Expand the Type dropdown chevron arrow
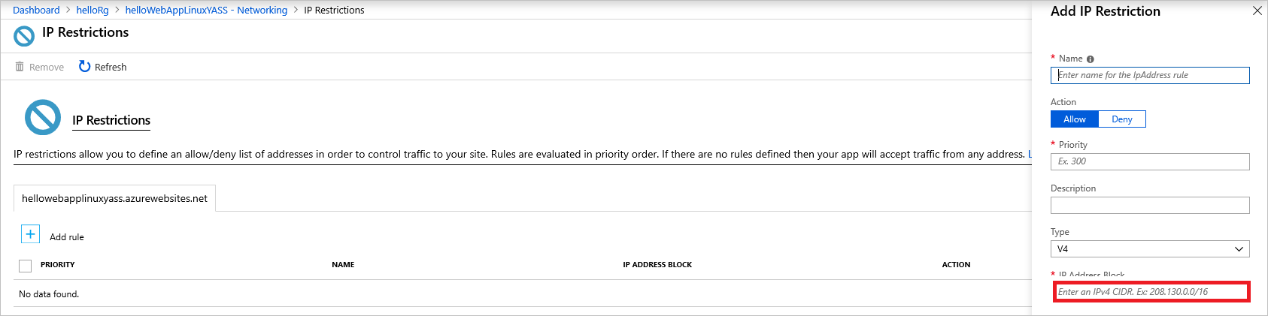The image size is (1268, 316). (1239, 249)
